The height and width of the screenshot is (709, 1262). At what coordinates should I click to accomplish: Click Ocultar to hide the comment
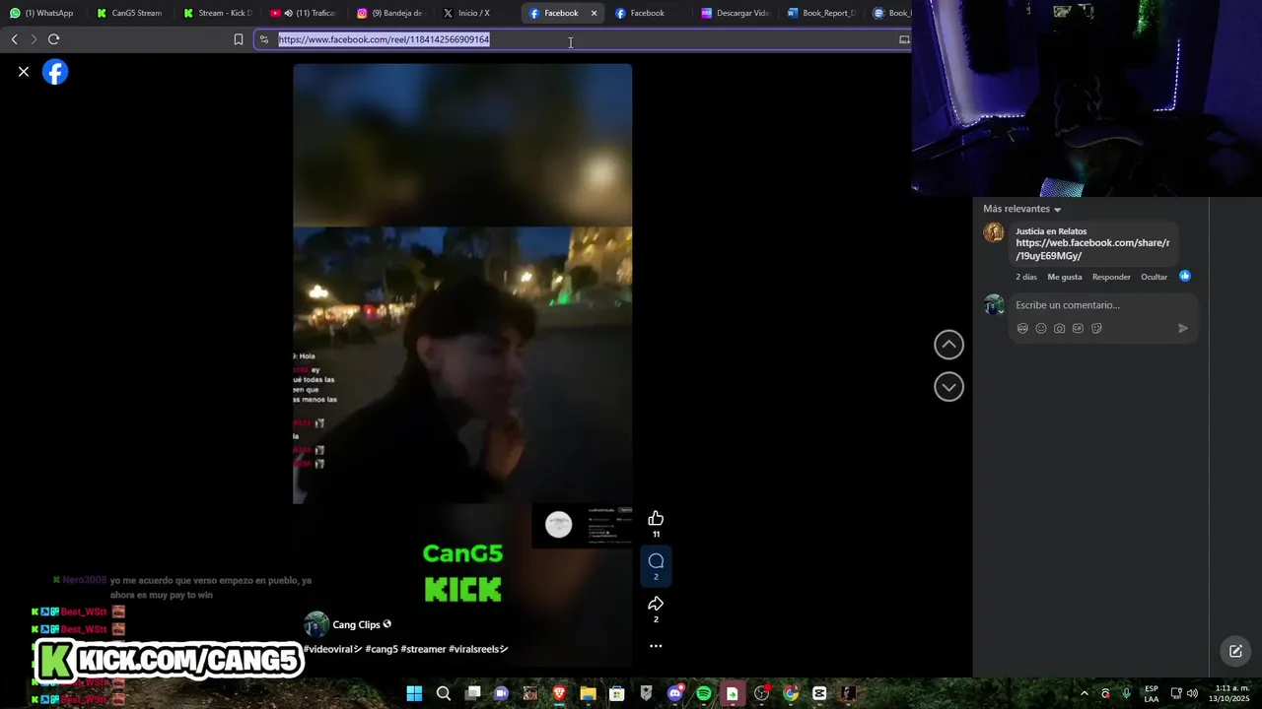tap(1154, 277)
